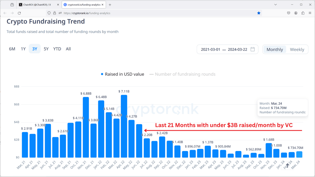Save the page to Pocket
This screenshot has height=177, width=315.
pyautogui.click(x=288, y=13)
